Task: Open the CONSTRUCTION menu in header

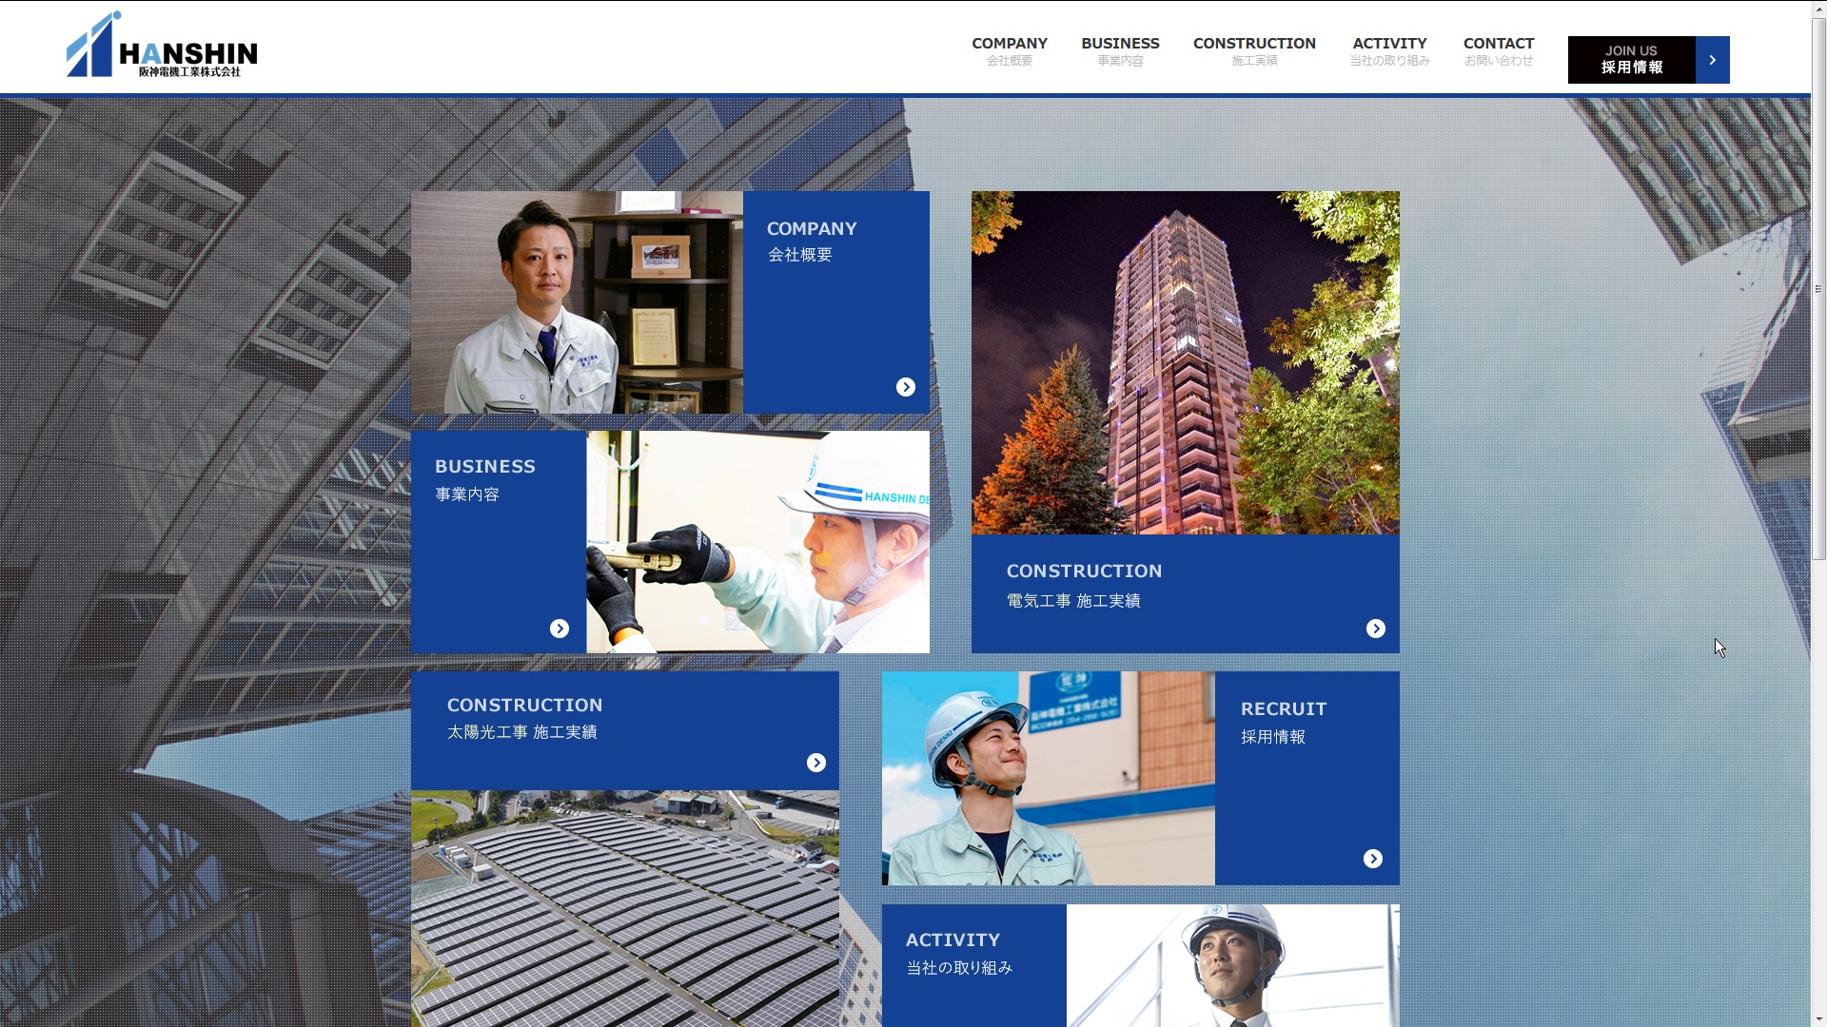Action: pyautogui.click(x=1254, y=51)
